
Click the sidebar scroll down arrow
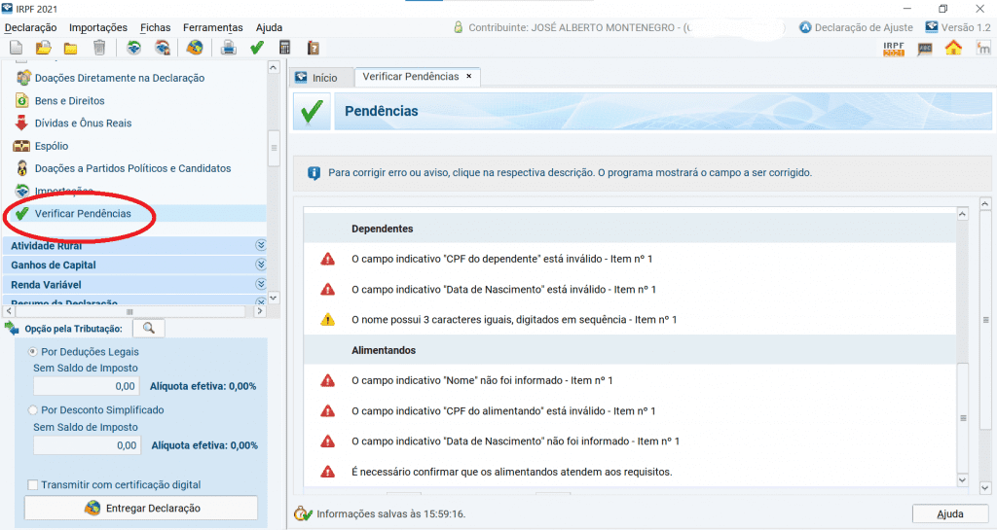pos(274,298)
